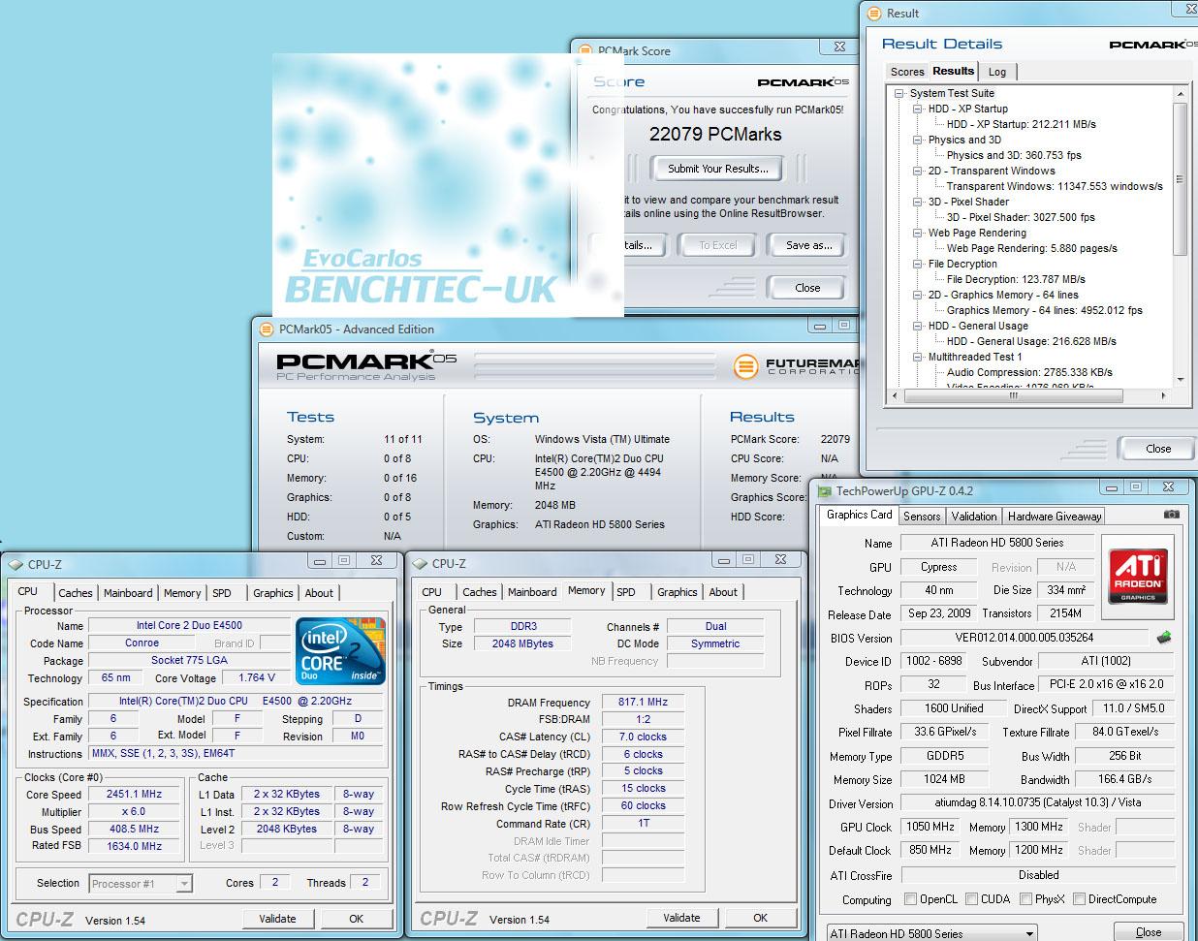Open Graphics tab in right CPU-Z window
The image size is (1198, 941).
678,592
